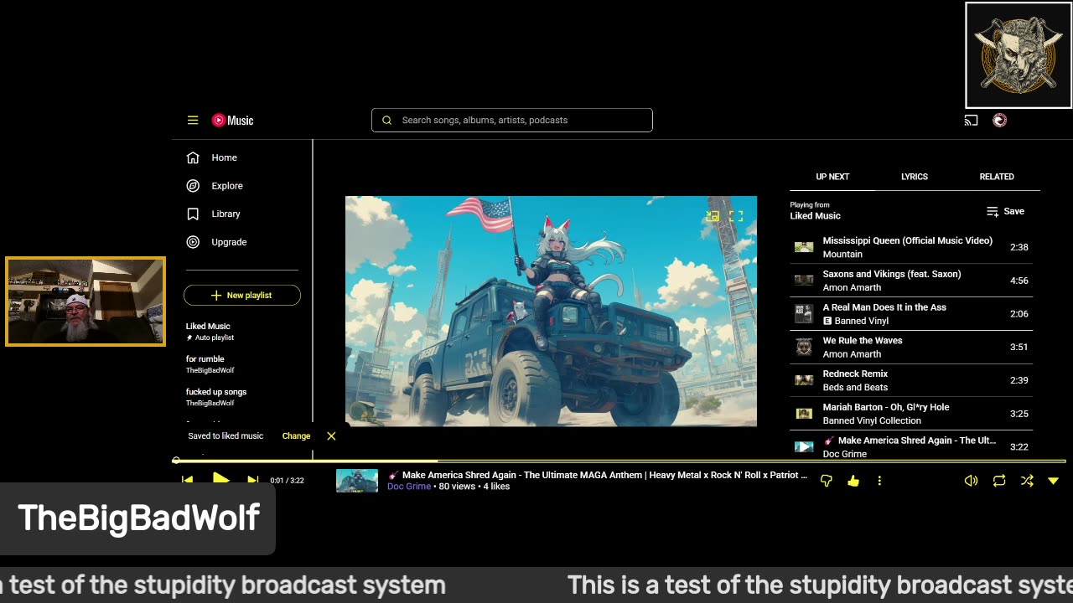Click the main video artwork
The height and width of the screenshot is (603, 1073).
pos(551,312)
